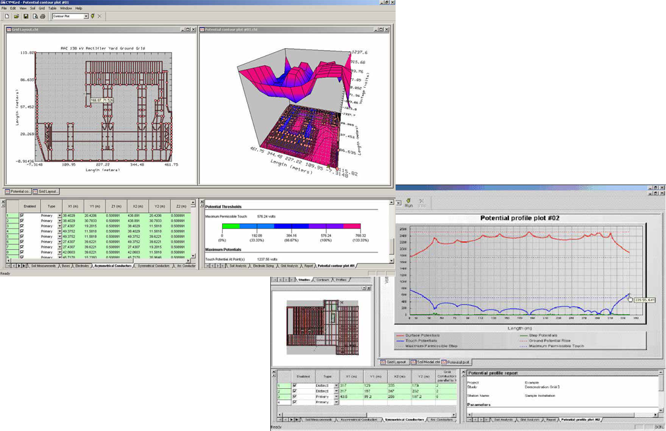Image resolution: width=666 pixels, height=431 pixels.
Task: Click the Potential Thresholds report scrollbar down arrow
Action: tap(392, 260)
